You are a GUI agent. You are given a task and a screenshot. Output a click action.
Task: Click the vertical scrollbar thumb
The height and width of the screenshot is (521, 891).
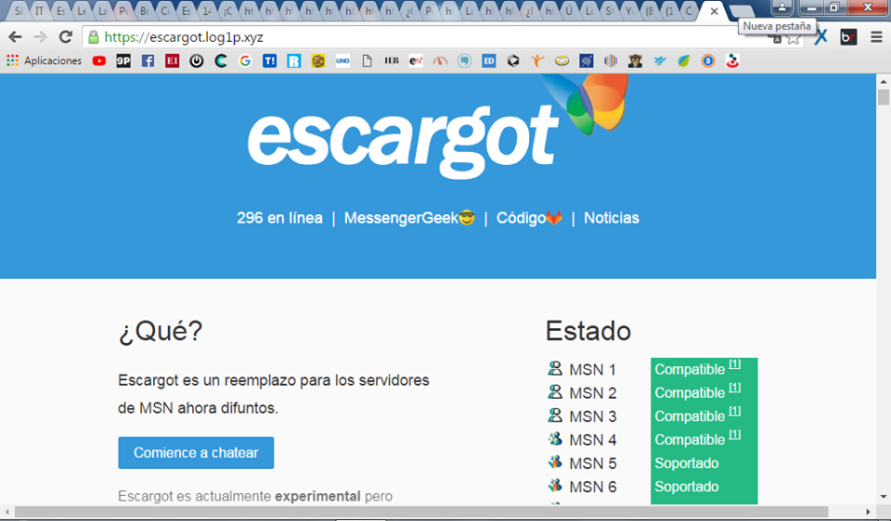[x=883, y=96]
